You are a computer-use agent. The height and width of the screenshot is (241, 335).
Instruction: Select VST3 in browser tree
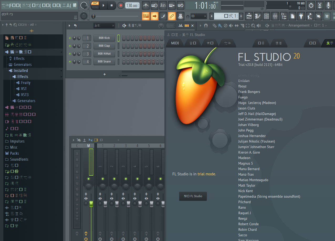click(x=25, y=95)
